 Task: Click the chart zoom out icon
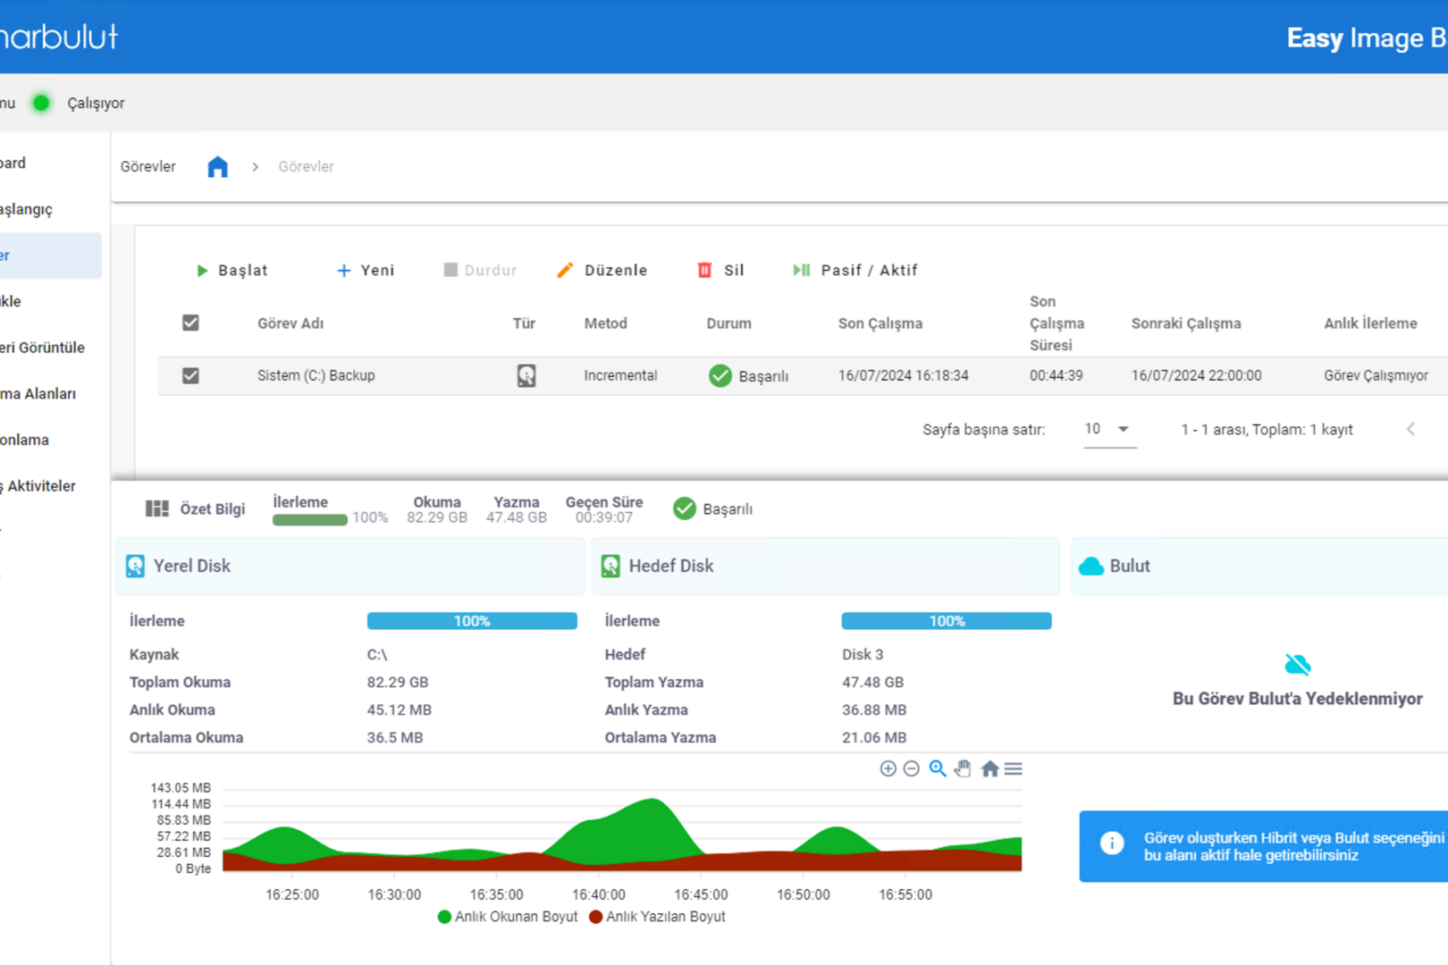[x=911, y=768]
